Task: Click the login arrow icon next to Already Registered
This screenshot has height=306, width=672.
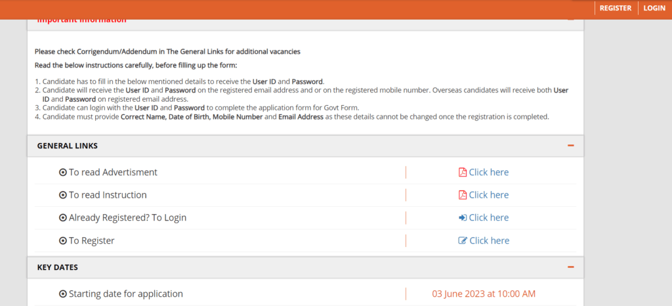Action: 463,218
